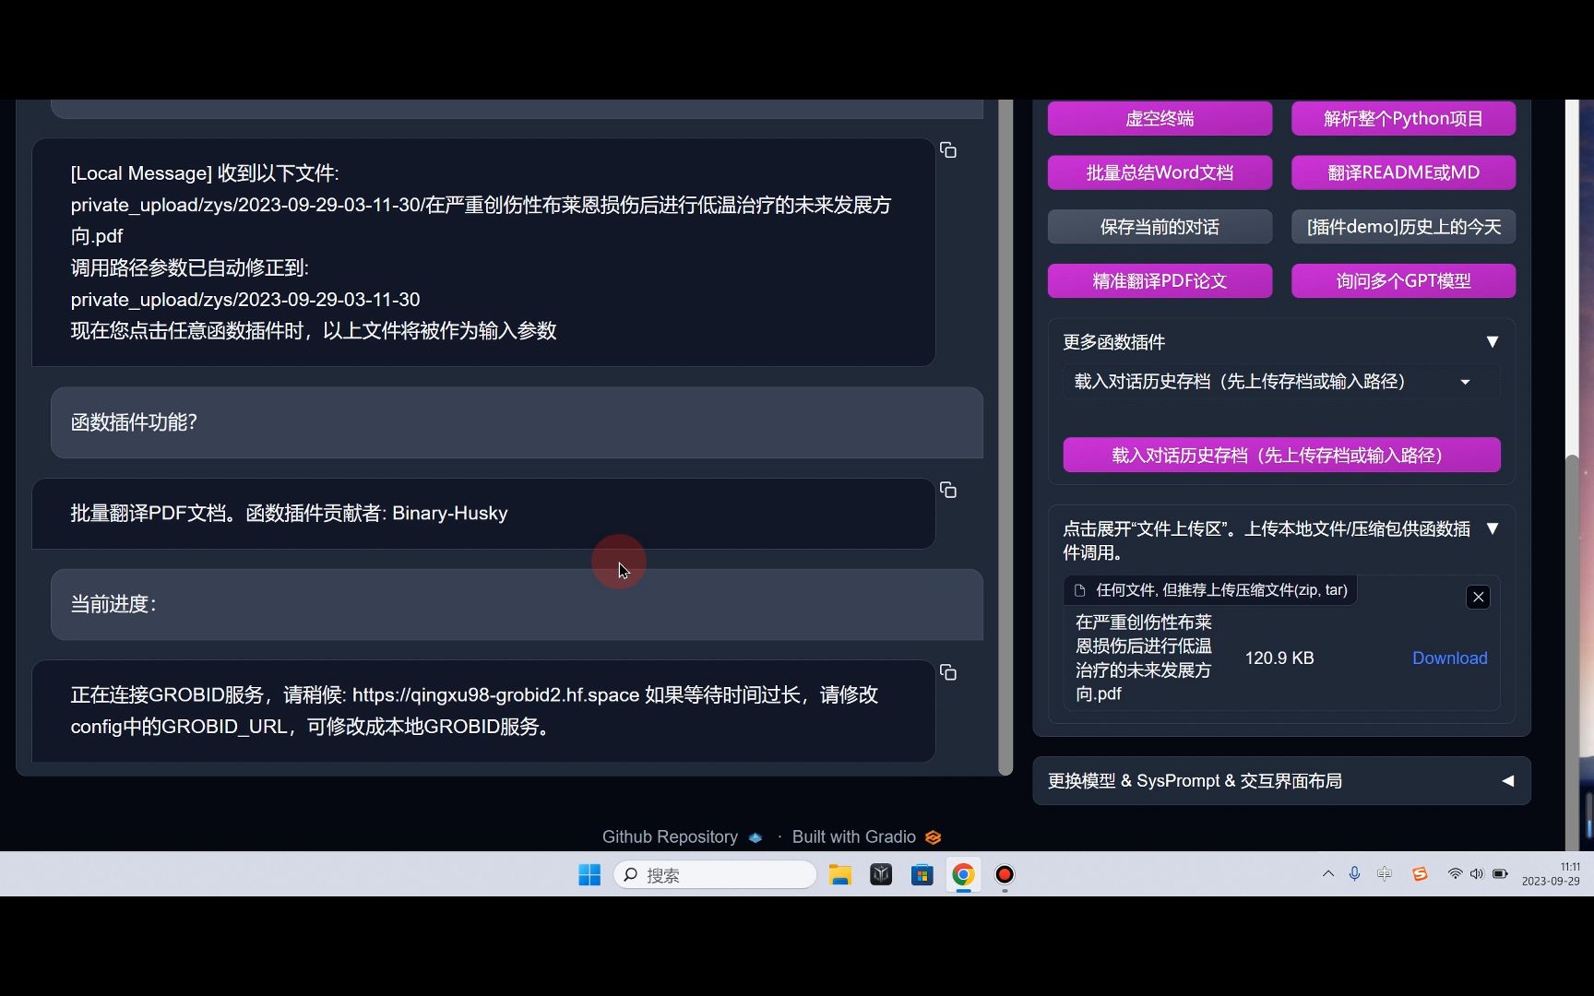Run [插件demo]历史上的今天 plugin
This screenshot has height=996, width=1594.
point(1403,227)
